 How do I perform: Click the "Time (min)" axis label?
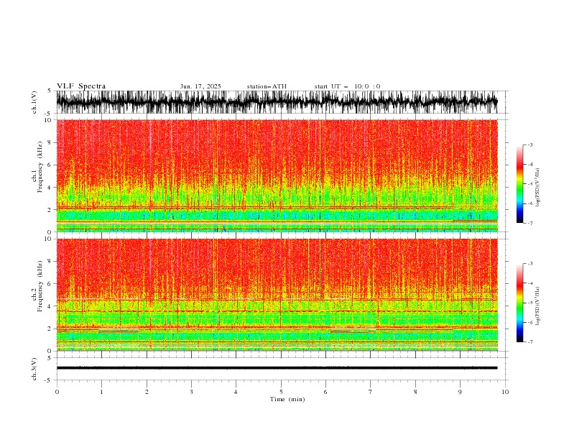287,399
